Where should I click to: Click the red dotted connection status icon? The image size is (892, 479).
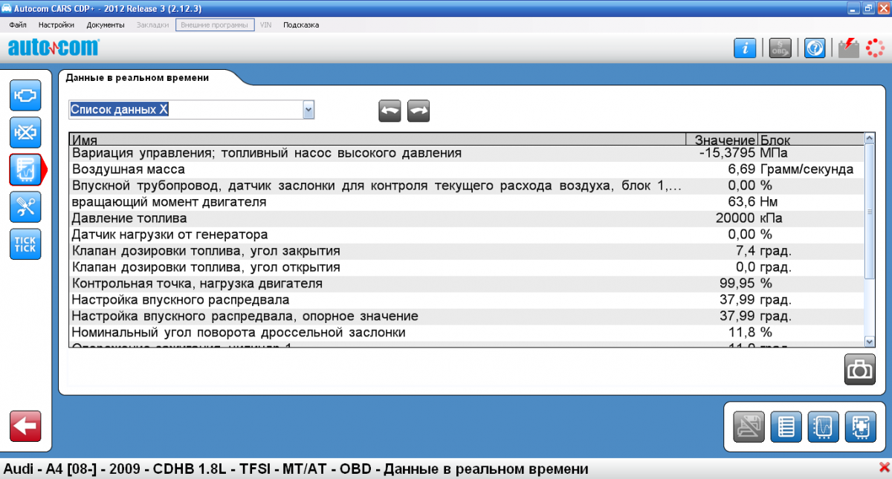point(875,48)
